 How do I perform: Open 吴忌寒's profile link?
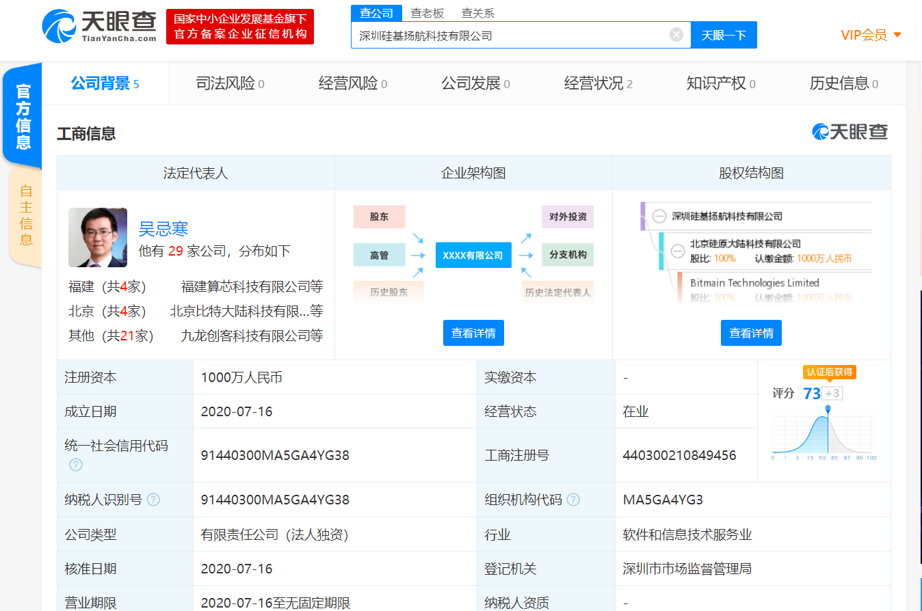165,229
